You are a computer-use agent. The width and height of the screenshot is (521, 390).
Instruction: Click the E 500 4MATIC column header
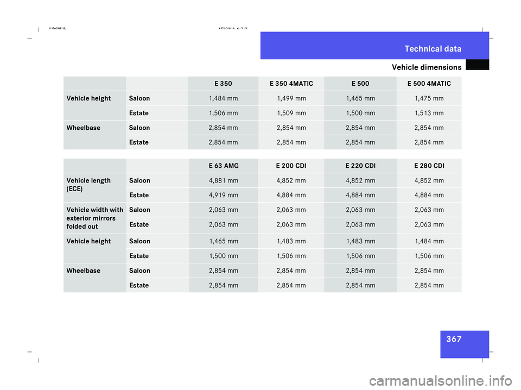click(x=429, y=84)
